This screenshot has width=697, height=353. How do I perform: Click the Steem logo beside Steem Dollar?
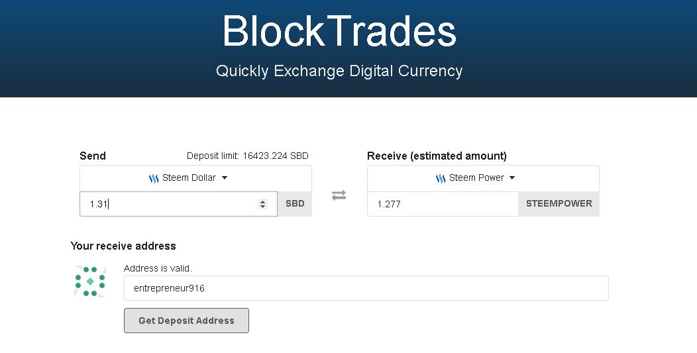[x=154, y=179]
